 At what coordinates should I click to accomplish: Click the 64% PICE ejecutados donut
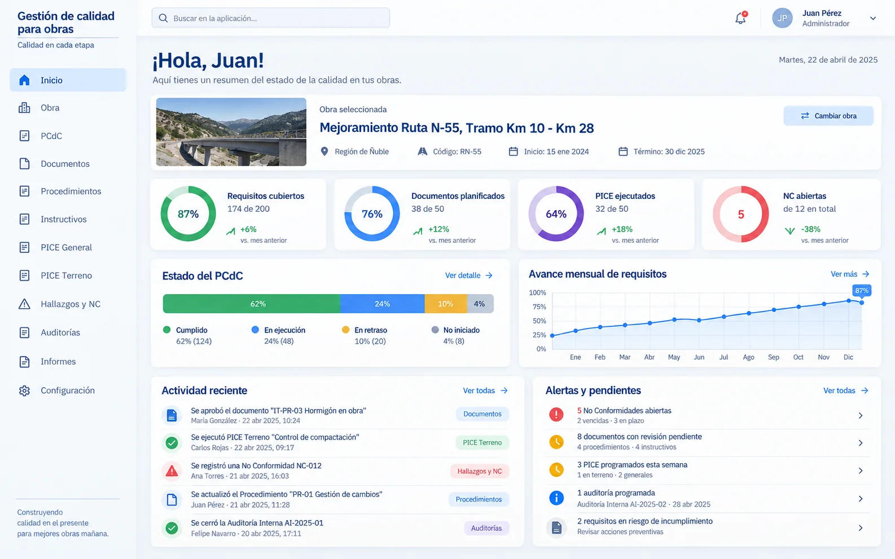(x=556, y=214)
